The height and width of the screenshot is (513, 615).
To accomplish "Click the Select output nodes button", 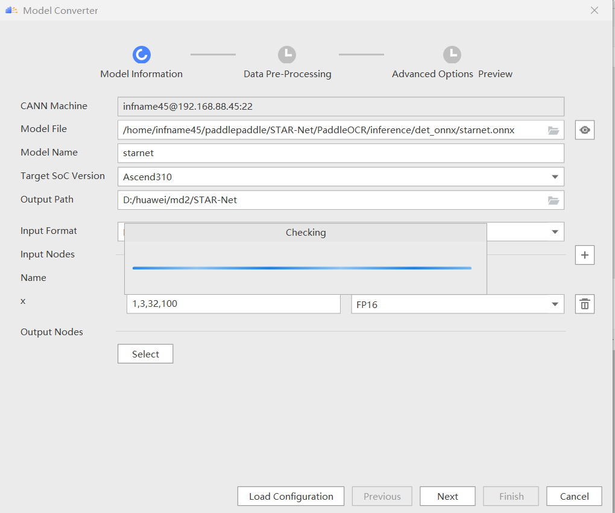I will pos(145,354).
